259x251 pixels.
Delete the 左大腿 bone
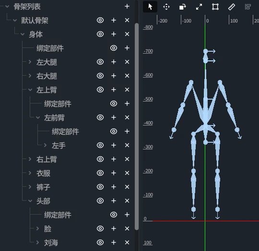point(127,62)
